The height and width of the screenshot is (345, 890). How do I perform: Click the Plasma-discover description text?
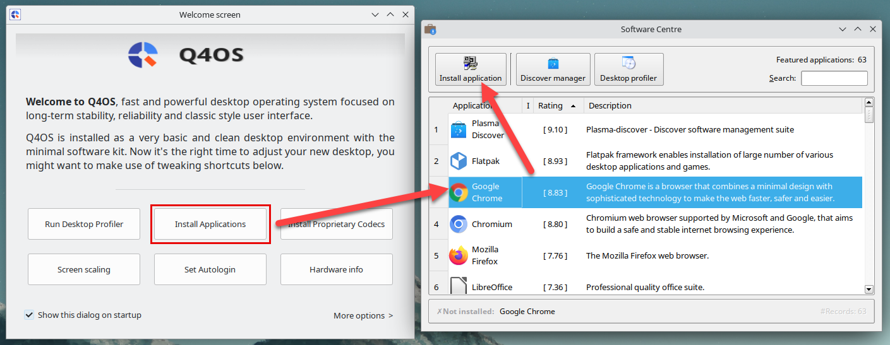pos(690,130)
